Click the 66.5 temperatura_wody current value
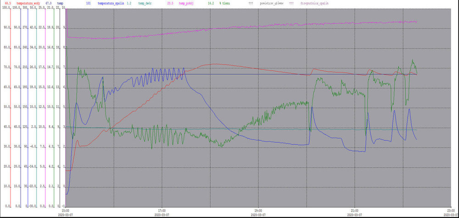This screenshot has height=218, width=459. click(x=8, y=3)
